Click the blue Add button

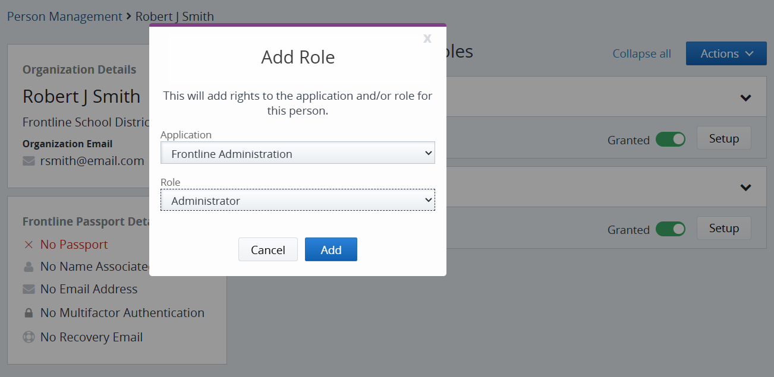331,249
